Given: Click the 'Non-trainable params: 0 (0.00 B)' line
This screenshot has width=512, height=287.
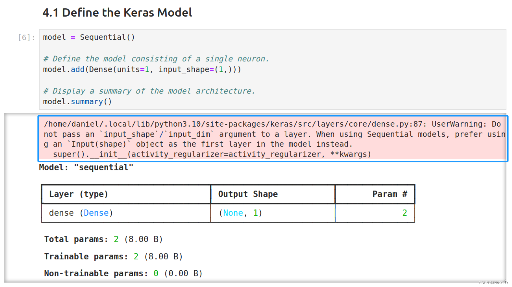Looking at the screenshot, I should click(123, 273).
